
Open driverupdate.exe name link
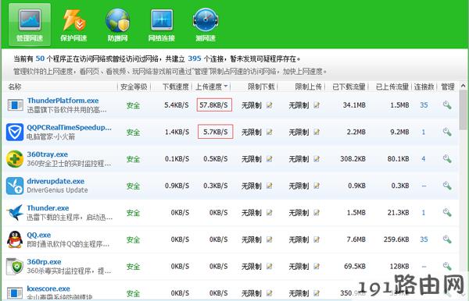pos(55,181)
